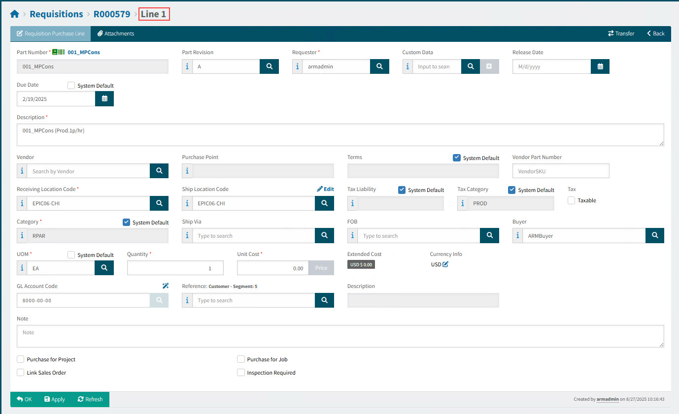Screen dimensions: 679x414
Task: Click the Vendor search magnifier icon
Action: point(159,171)
